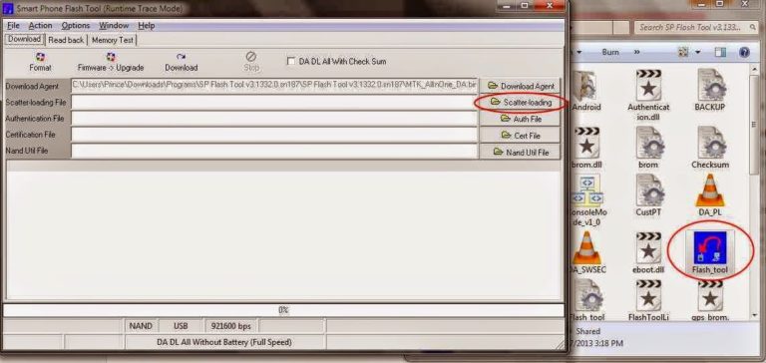Expand the hidden toolbar items chevron
766x363 pixels.
[636, 52]
